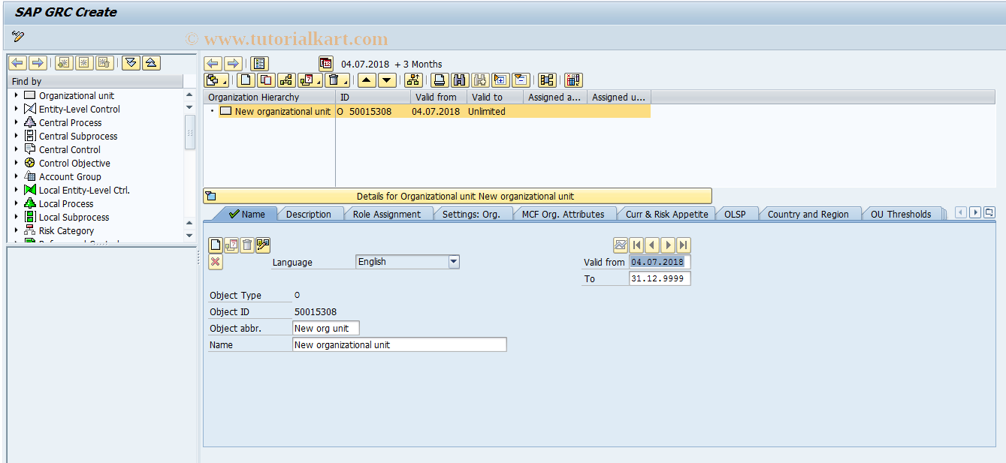
Task: Open the Country and Region tab
Action: pos(808,214)
